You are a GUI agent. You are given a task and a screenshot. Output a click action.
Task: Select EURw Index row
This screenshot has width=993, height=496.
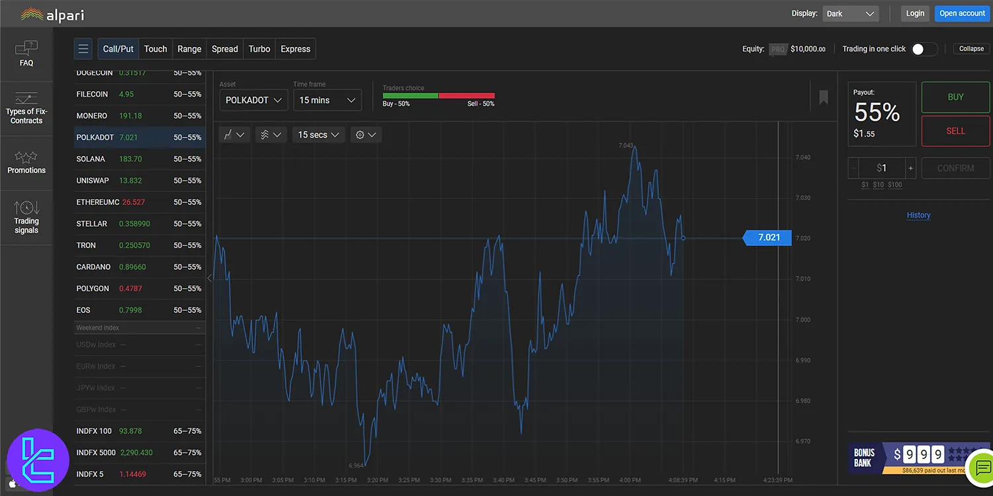point(139,366)
